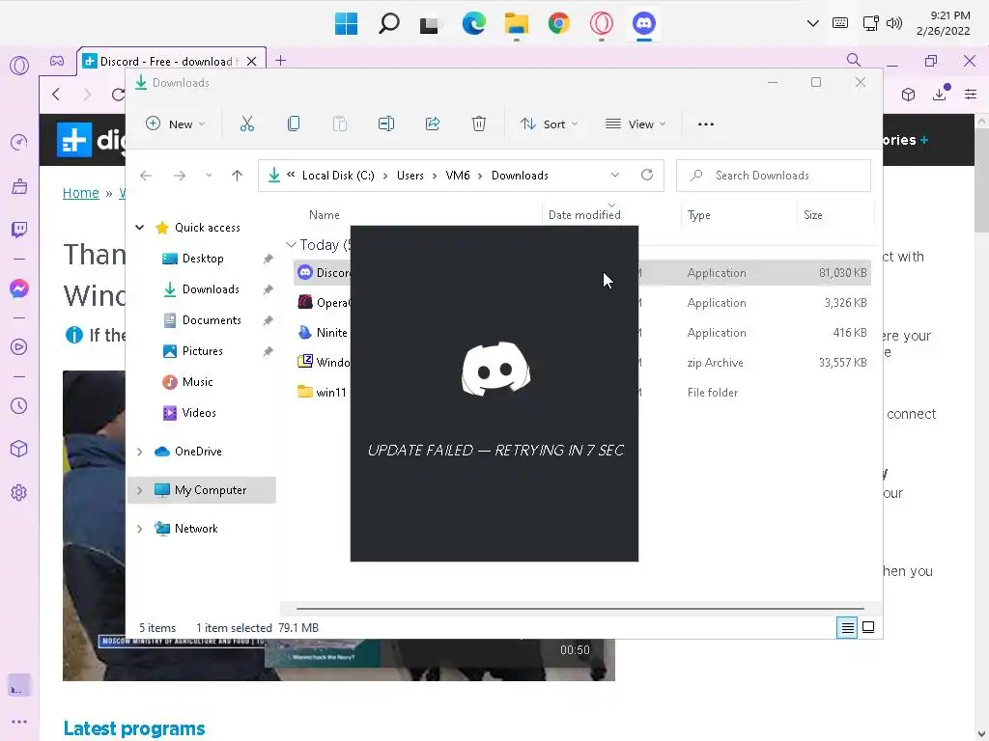Image resolution: width=989 pixels, height=741 pixels.
Task: Open Pictures in Quick access
Action: tap(203, 351)
